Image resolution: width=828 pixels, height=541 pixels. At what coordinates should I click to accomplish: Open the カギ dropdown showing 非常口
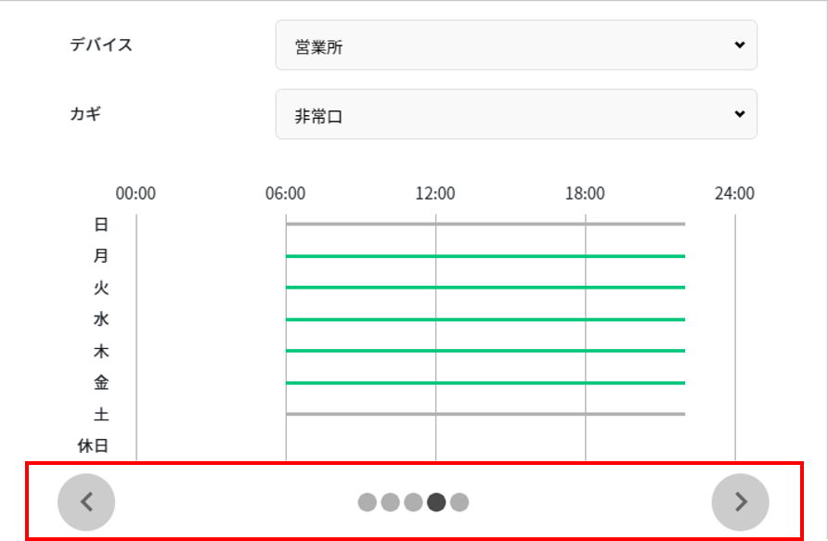tap(516, 114)
